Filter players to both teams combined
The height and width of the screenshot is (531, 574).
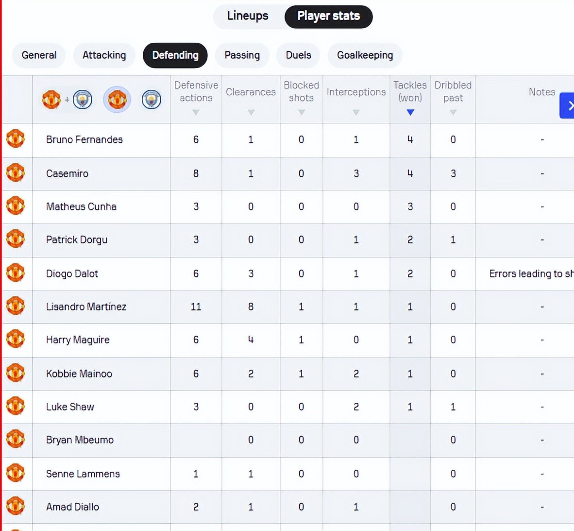[x=67, y=100]
